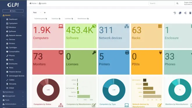The width and height of the screenshot is (192, 108).
Task: Click laptop icon on Computers card
Action: (x=61, y=26)
